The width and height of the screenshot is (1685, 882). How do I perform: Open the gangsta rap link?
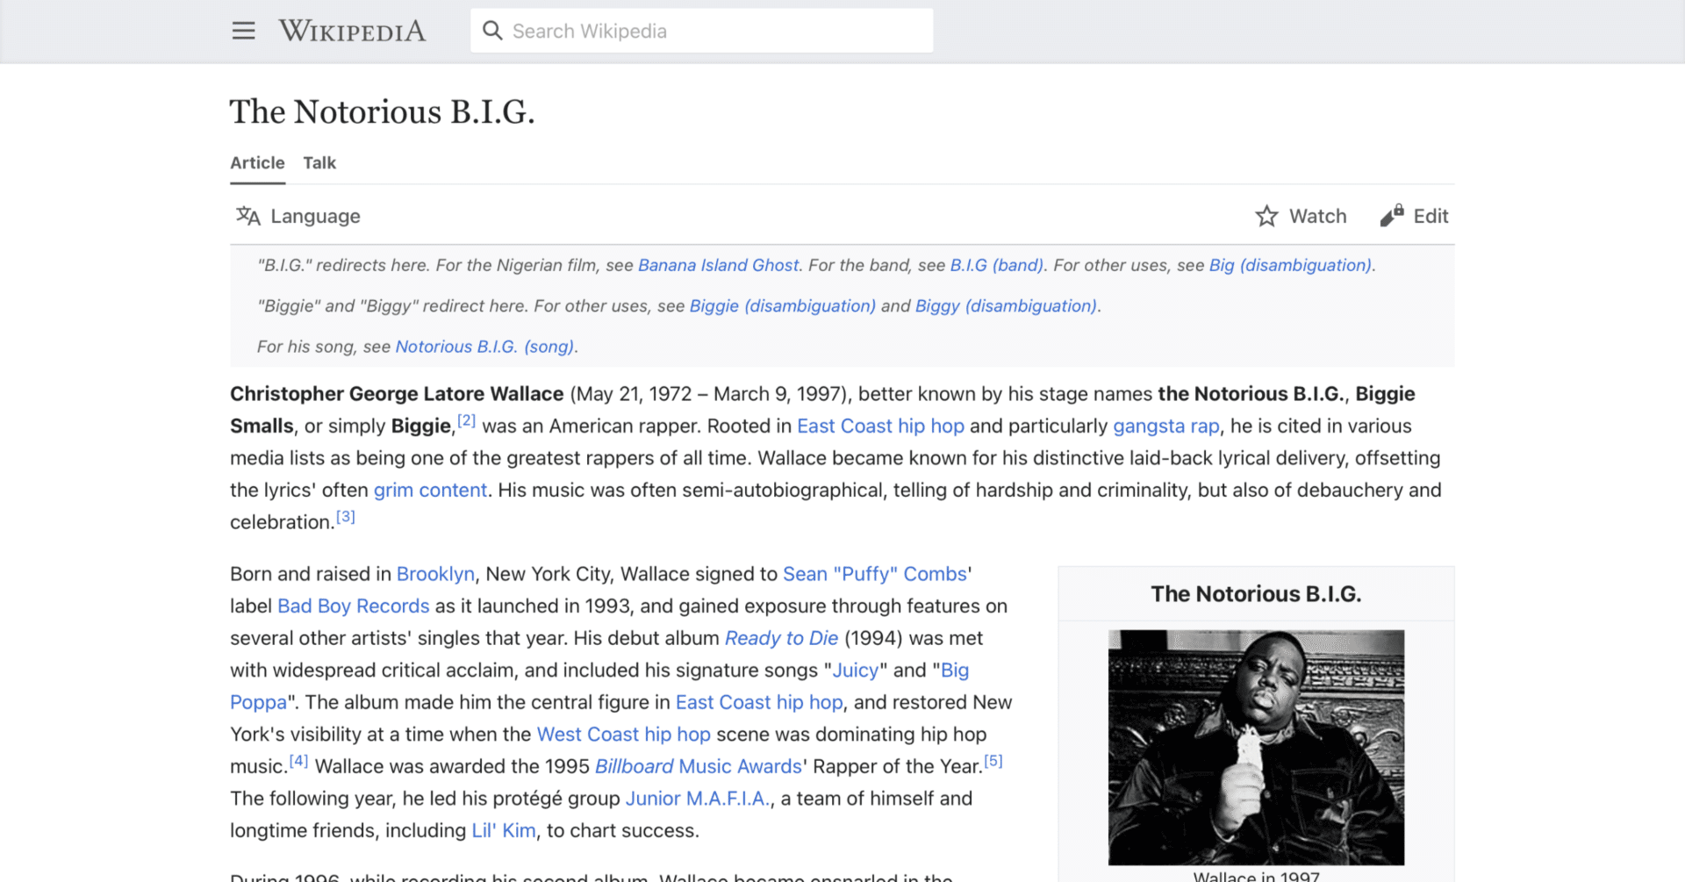pos(1166,427)
